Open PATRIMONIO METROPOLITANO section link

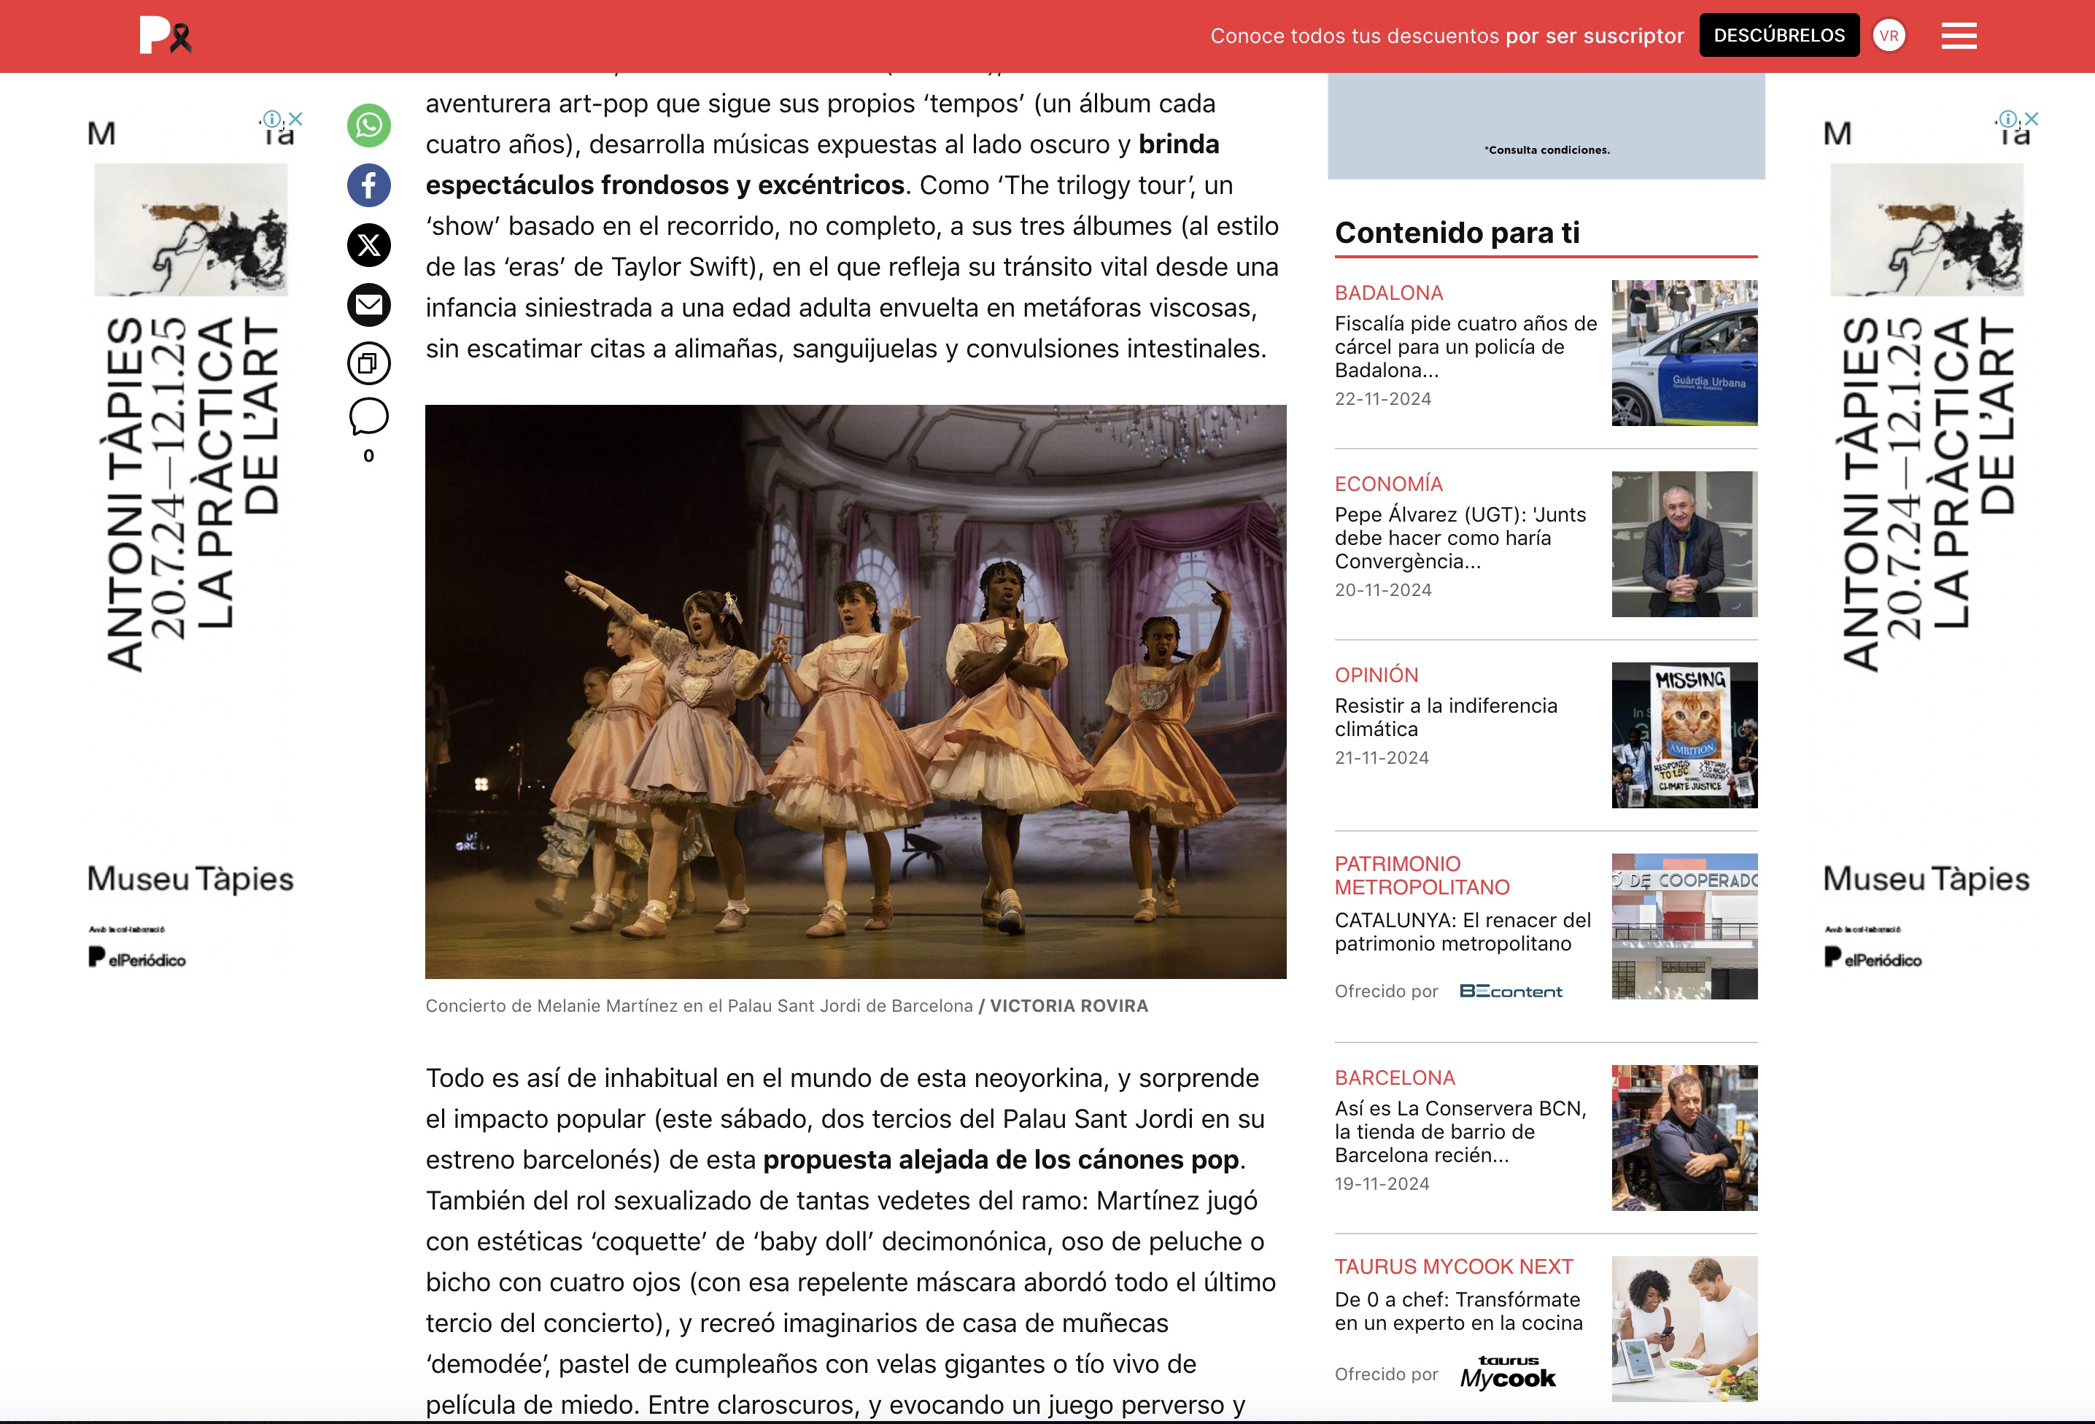(1422, 875)
